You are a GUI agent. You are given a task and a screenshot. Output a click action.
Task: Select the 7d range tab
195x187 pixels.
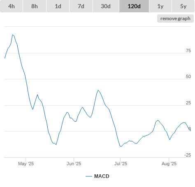(81, 6)
